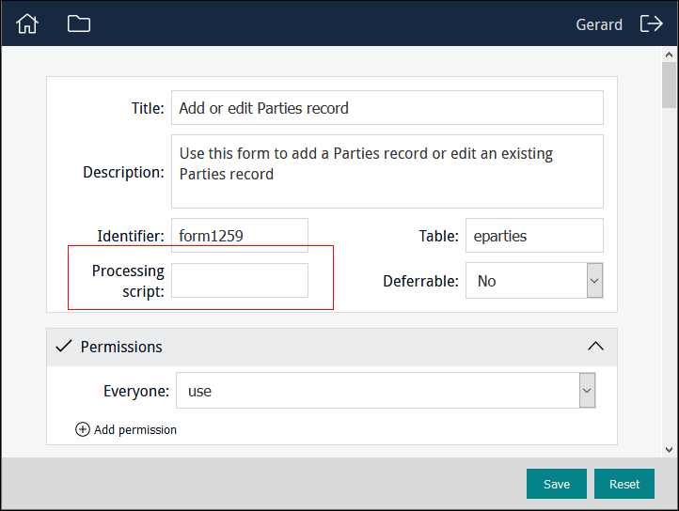This screenshot has width=679, height=511.
Task: Click the scrollbar down arrow
Action: click(x=669, y=450)
